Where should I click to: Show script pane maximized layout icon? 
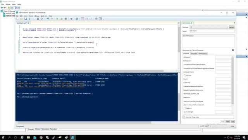click(x=91, y=19)
